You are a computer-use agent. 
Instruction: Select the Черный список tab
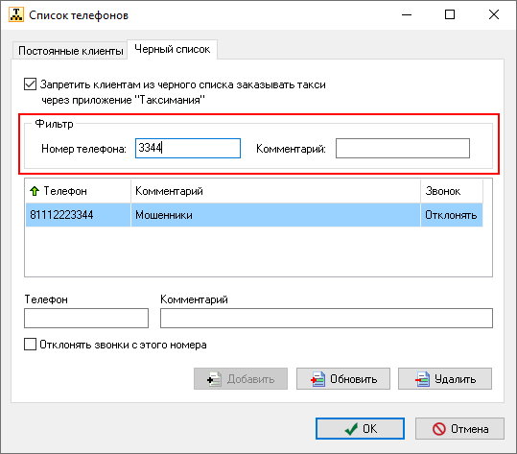172,49
